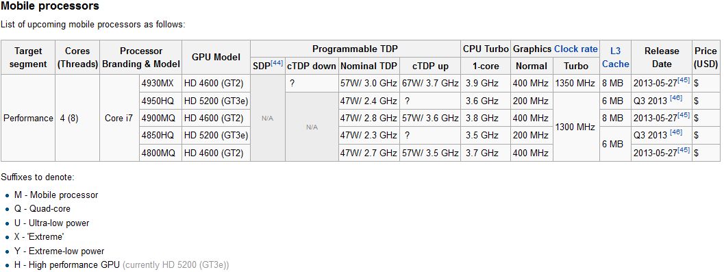Screen dimensions: 724x272
Task: Click the Programmable TDP column header
Action: [355, 49]
